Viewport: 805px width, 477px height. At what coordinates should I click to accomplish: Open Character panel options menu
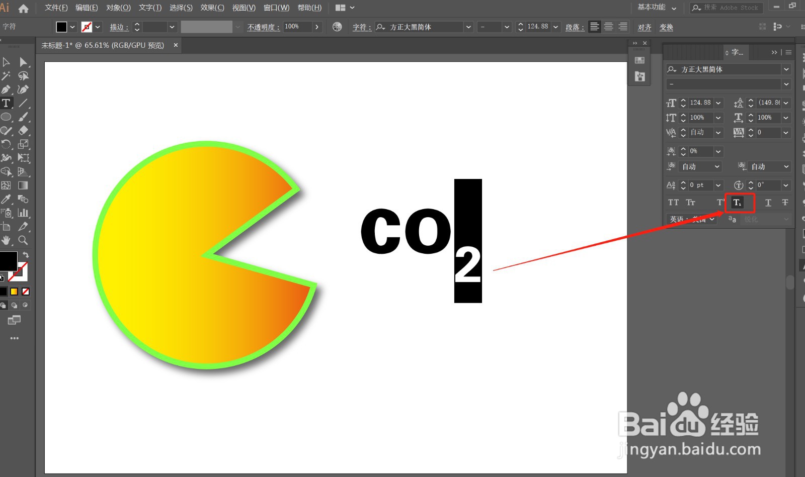point(788,52)
